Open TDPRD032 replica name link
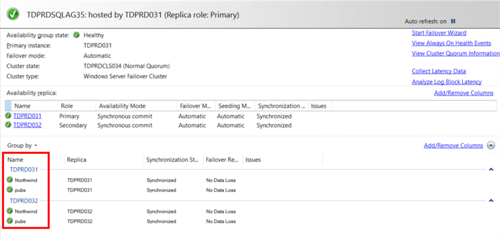Viewport: 500px width, 240px height. click(27, 125)
